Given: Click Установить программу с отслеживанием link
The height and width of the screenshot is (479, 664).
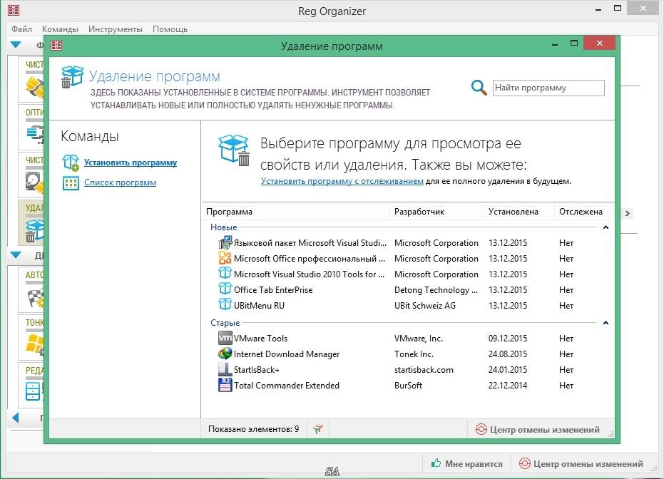Looking at the screenshot, I should 342,181.
